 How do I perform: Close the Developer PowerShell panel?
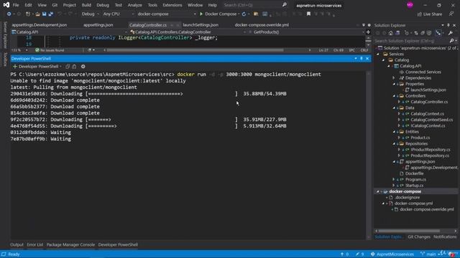point(367,59)
